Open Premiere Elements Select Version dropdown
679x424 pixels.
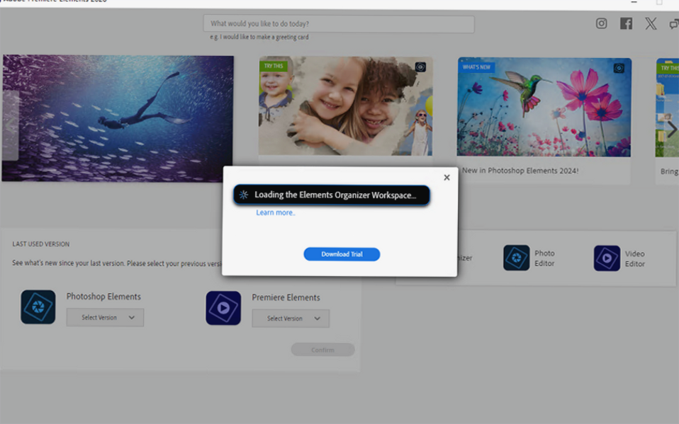(x=291, y=319)
